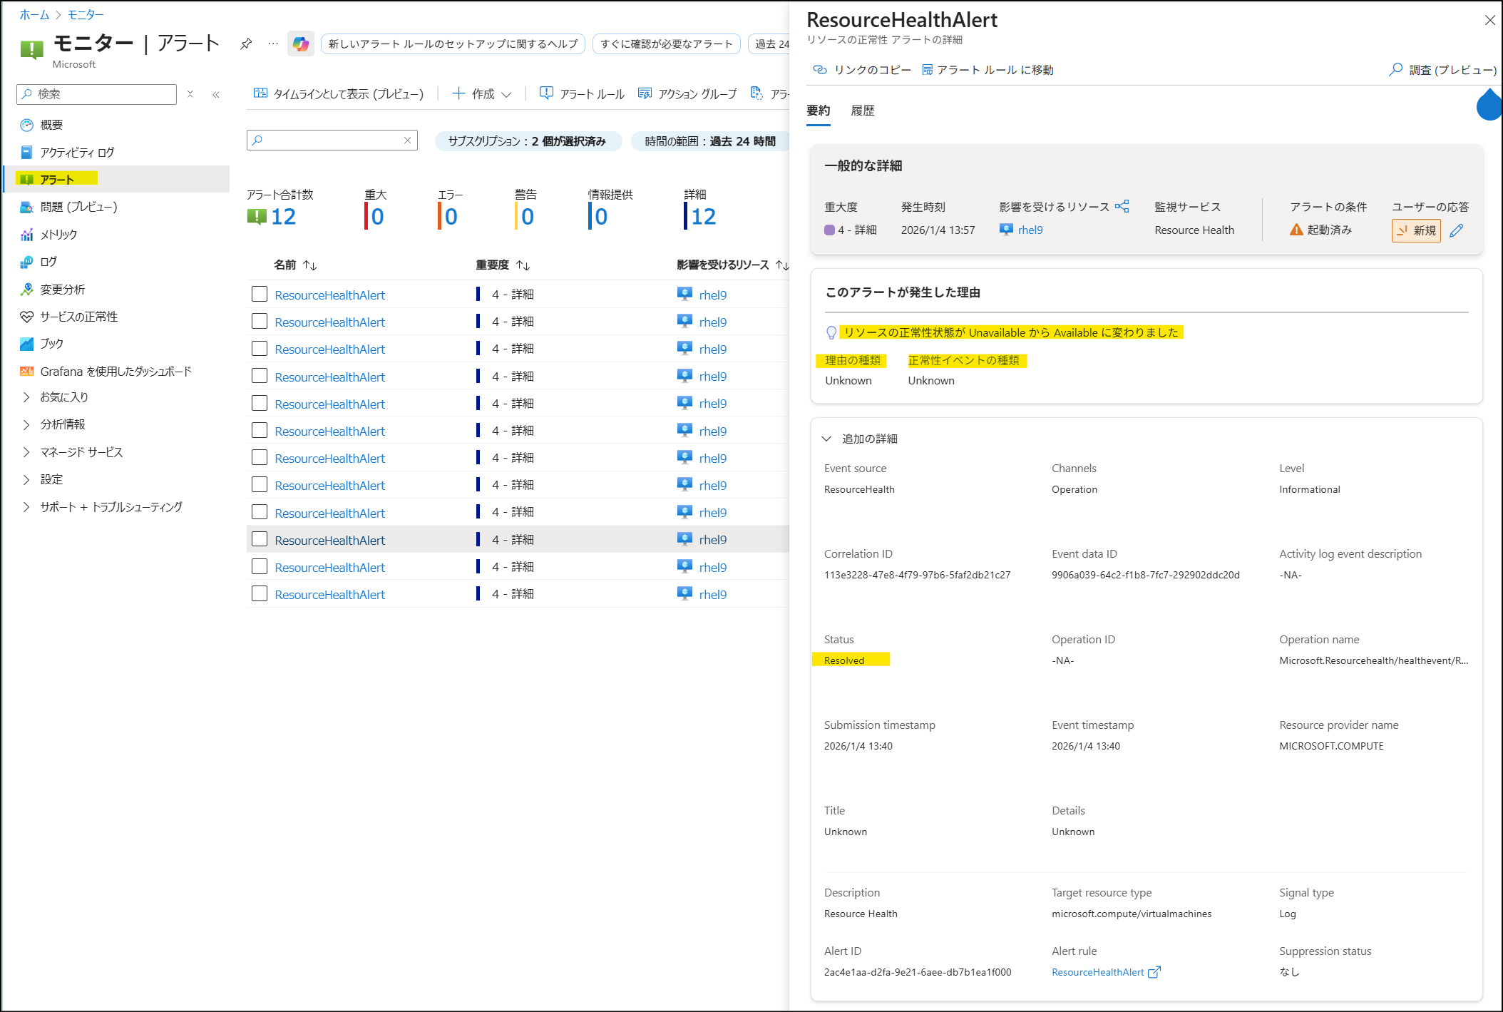1503x1012 pixels.
Task: Open the more options ellipsis in header
Action: (x=273, y=44)
